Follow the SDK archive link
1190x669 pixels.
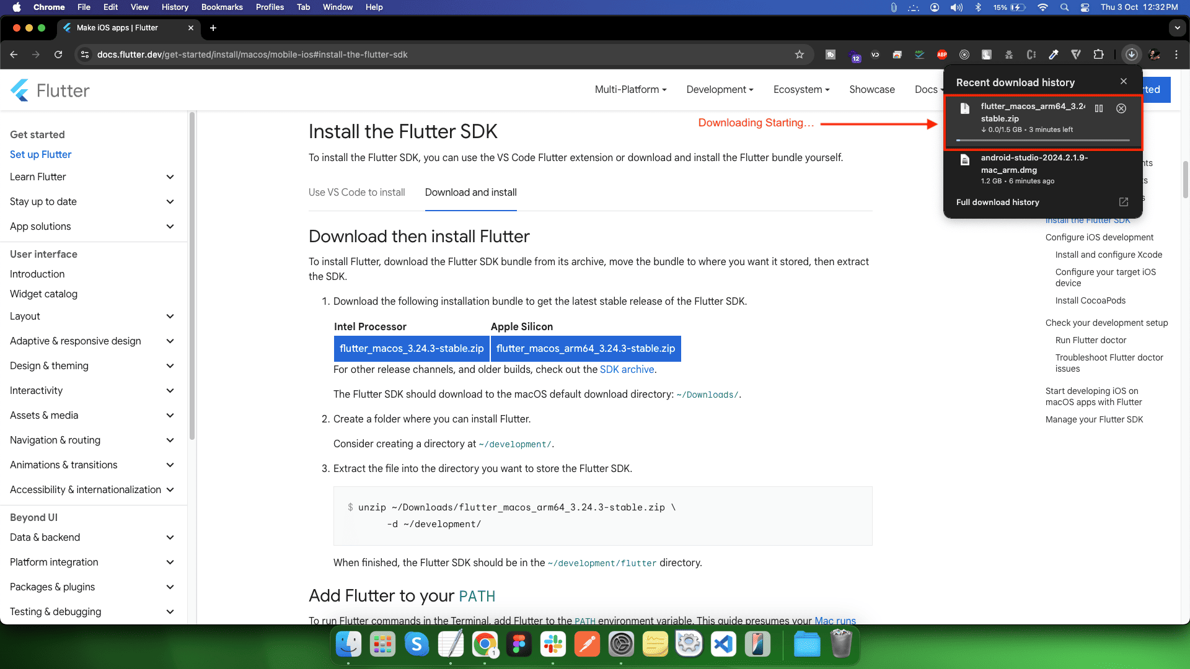tap(627, 370)
